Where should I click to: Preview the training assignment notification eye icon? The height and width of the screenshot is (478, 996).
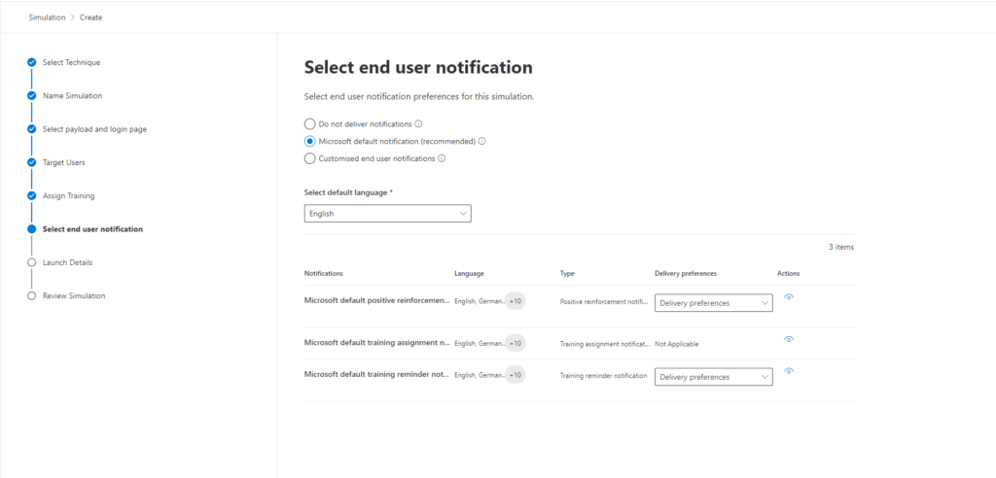788,339
